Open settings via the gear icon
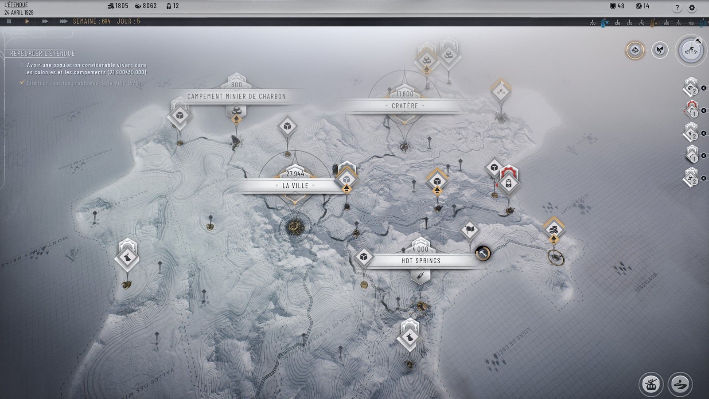 692,8
